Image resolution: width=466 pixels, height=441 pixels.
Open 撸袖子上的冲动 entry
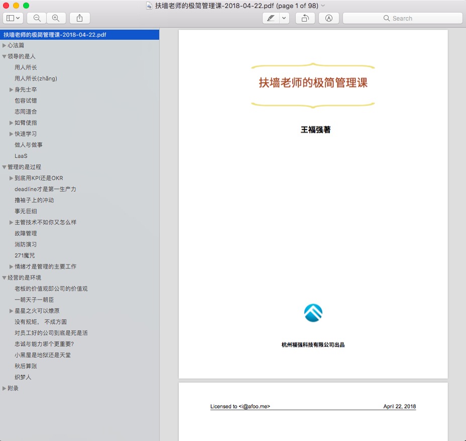(x=34, y=200)
